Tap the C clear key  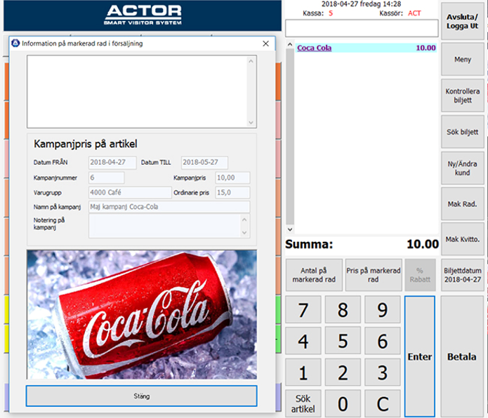383,403
